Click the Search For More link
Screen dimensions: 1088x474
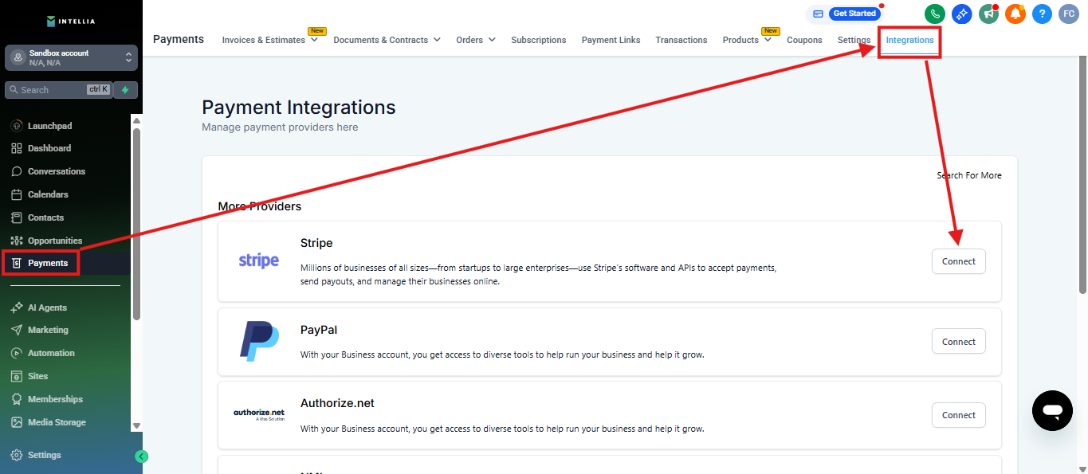968,175
